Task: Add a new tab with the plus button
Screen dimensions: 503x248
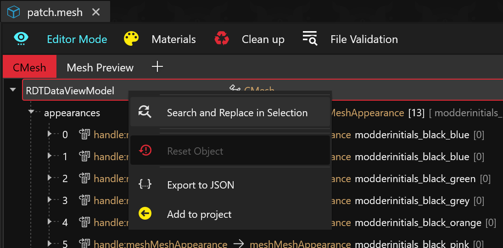Action: click(157, 67)
